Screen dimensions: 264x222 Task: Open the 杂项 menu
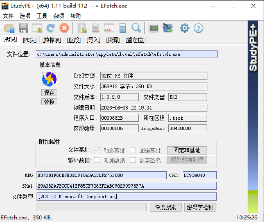coord(59,16)
